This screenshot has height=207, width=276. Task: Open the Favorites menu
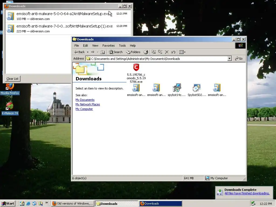108,46
